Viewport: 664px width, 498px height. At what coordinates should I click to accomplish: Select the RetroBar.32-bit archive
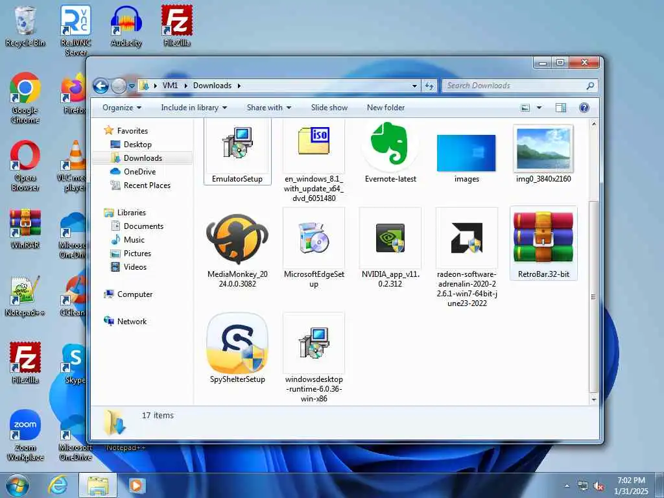coord(543,244)
